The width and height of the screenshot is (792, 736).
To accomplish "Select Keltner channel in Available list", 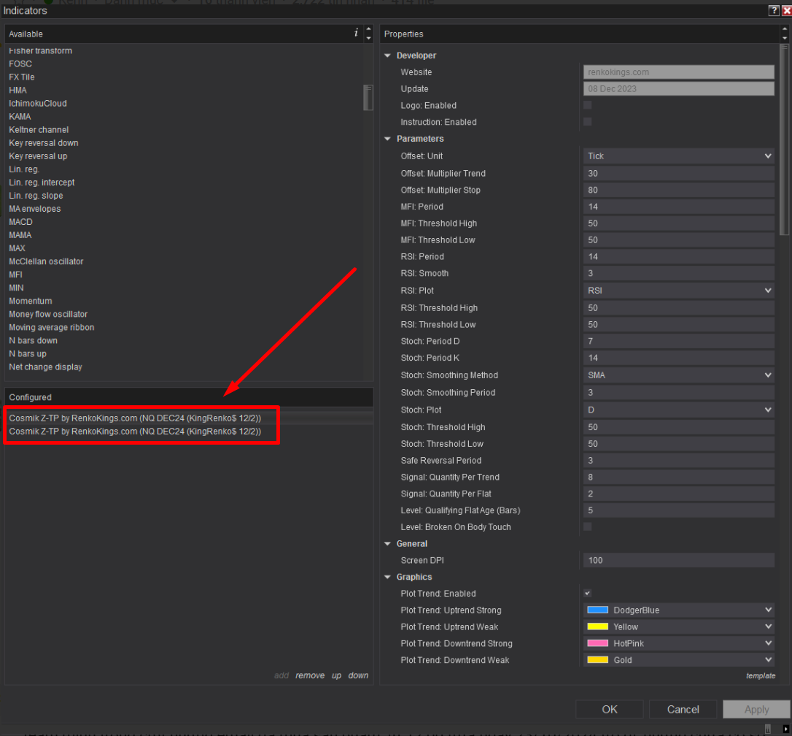I will point(39,129).
